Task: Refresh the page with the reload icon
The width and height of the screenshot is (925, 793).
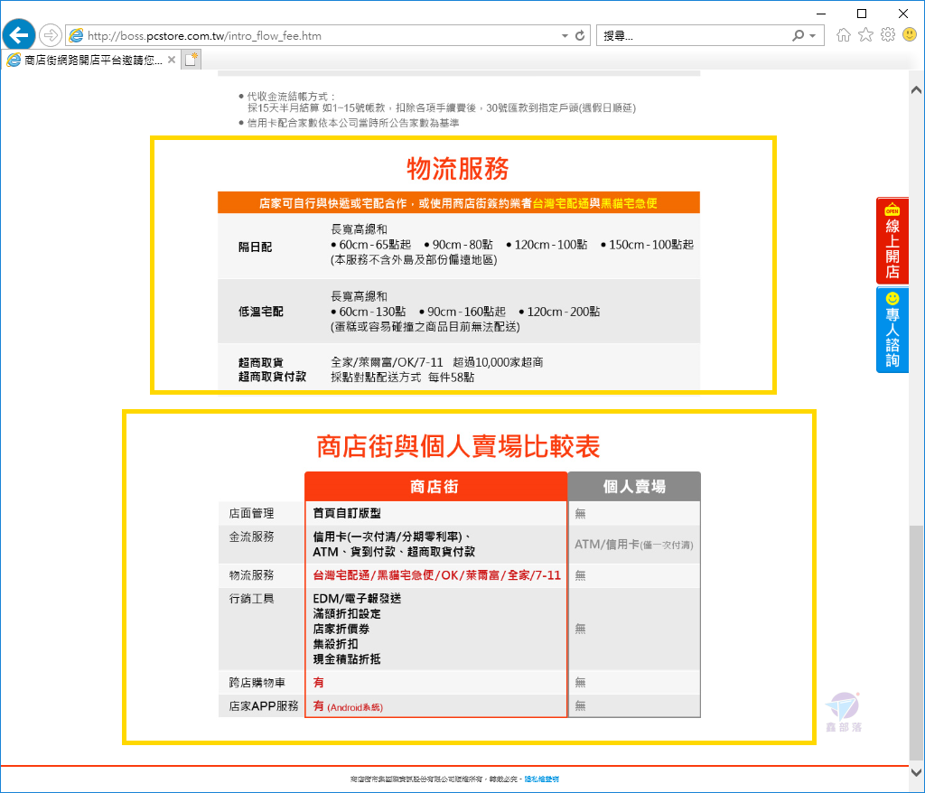Action: (x=580, y=36)
